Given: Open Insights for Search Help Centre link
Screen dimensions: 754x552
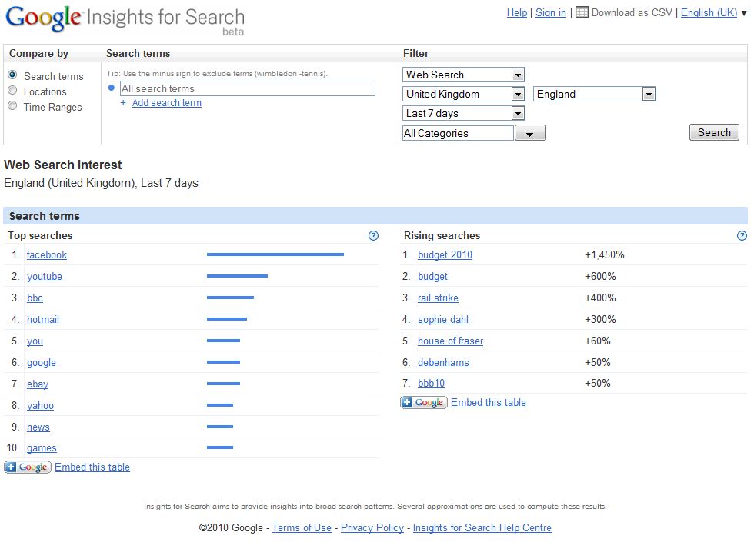Looking at the screenshot, I should [482, 527].
